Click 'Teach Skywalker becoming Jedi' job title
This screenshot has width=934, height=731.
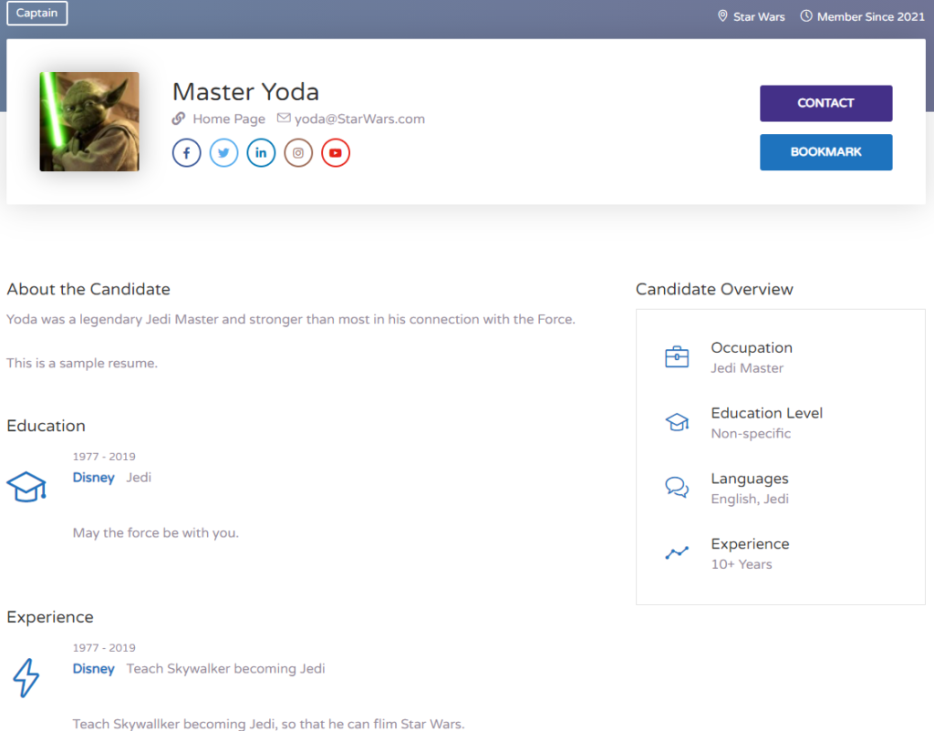click(x=226, y=668)
